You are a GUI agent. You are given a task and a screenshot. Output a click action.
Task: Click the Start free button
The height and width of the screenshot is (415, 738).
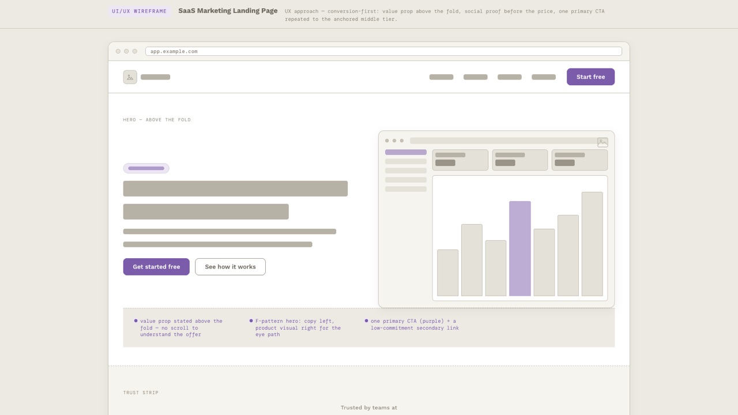[590, 77]
